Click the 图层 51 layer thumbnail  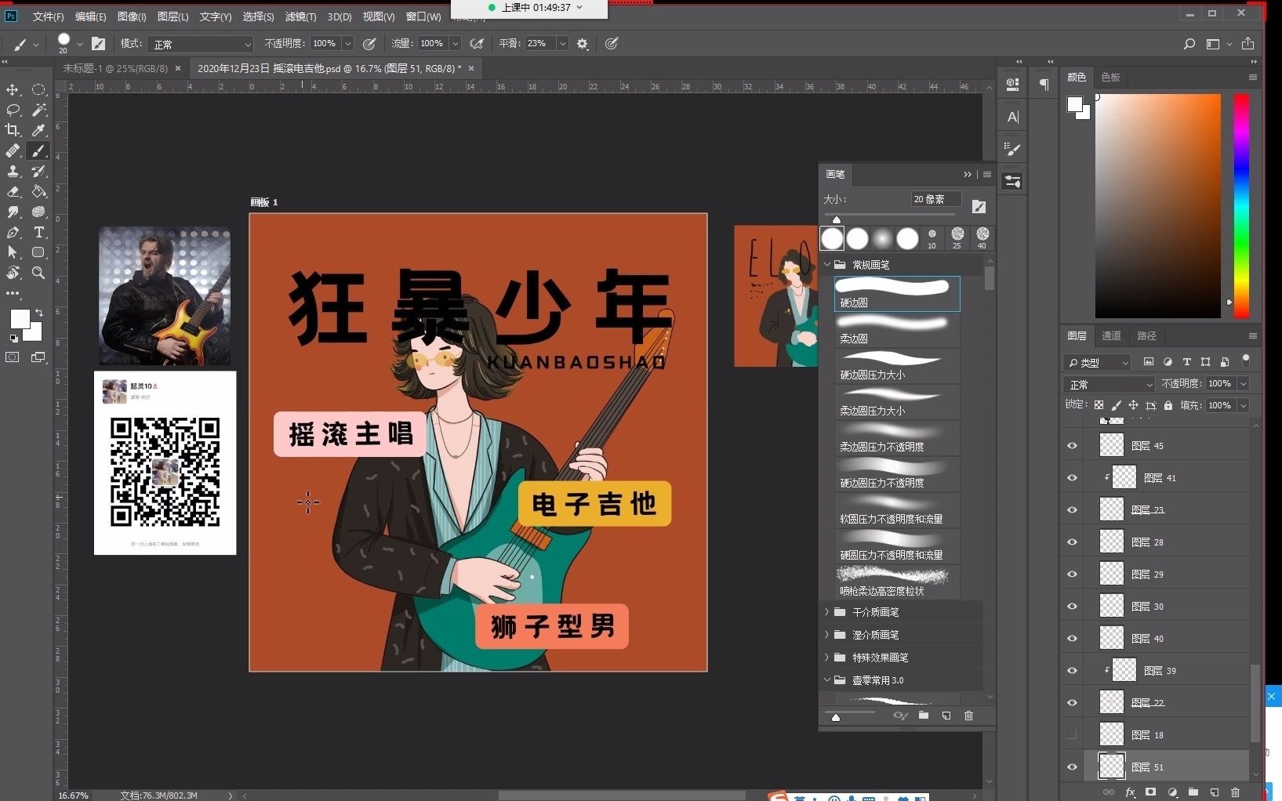(x=1111, y=767)
